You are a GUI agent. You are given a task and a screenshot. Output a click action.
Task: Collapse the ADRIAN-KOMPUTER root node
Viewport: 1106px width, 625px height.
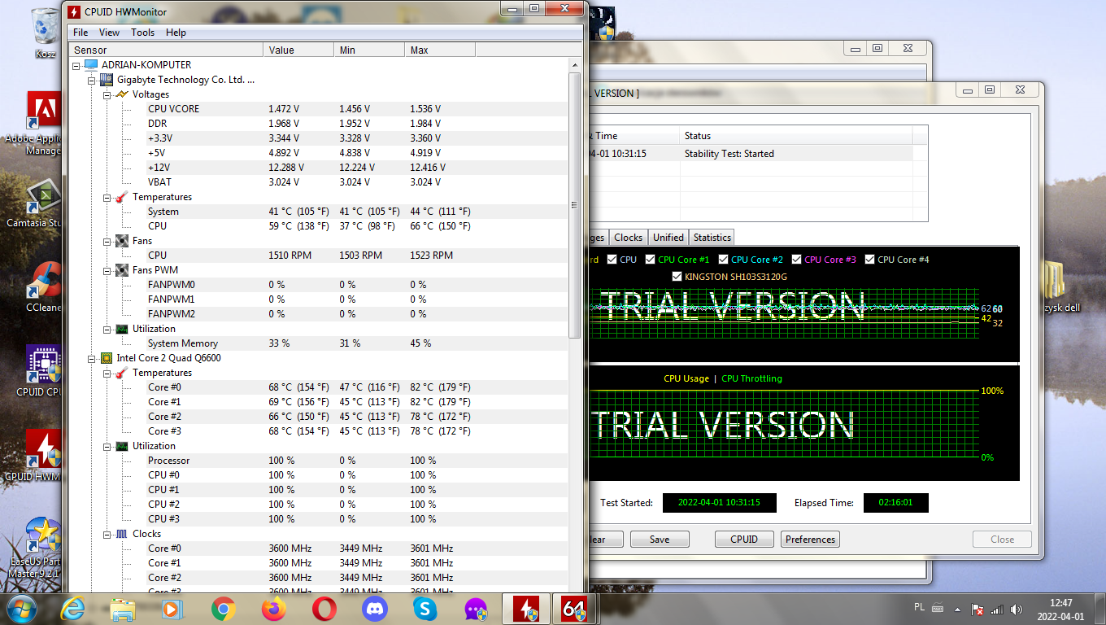point(76,65)
